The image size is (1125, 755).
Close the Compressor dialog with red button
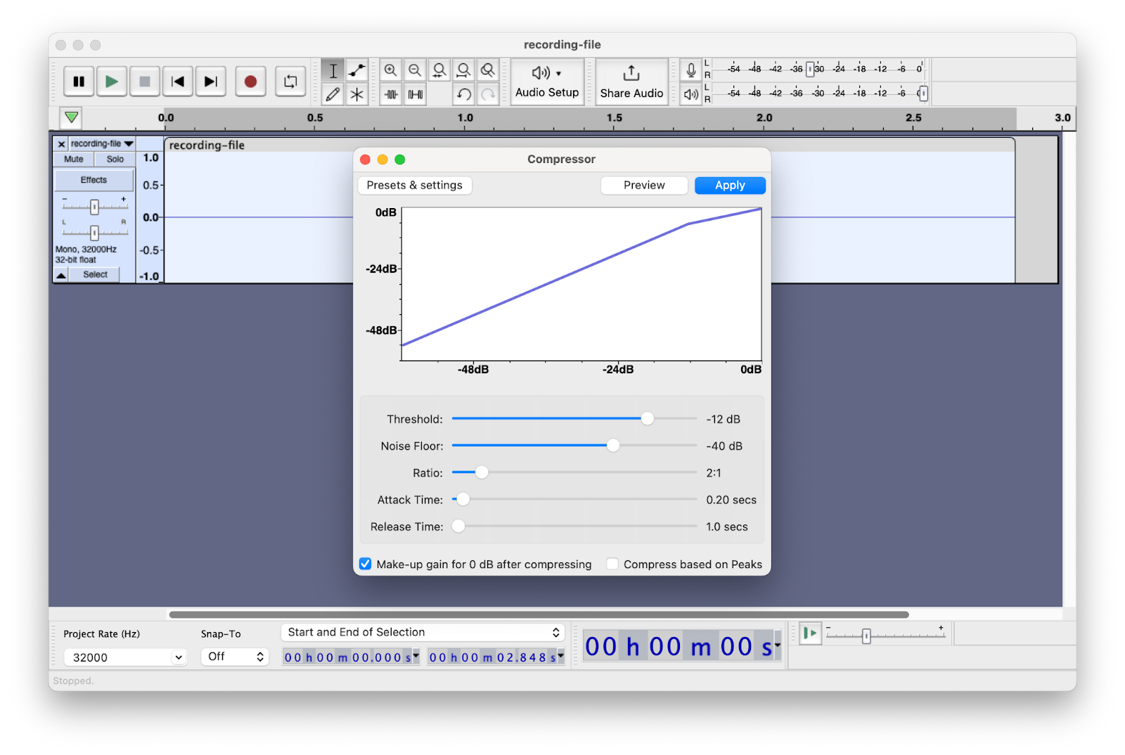pyautogui.click(x=365, y=160)
